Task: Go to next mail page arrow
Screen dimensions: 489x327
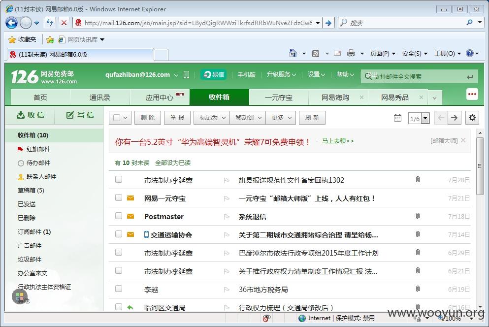Action: coord(454,118)
